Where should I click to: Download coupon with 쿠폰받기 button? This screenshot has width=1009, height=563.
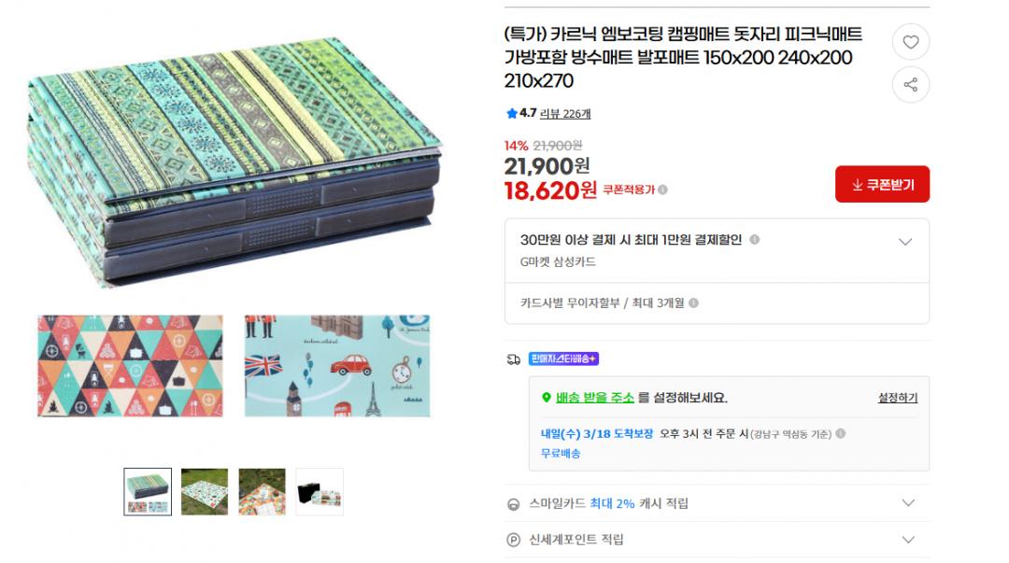(882, 184)
